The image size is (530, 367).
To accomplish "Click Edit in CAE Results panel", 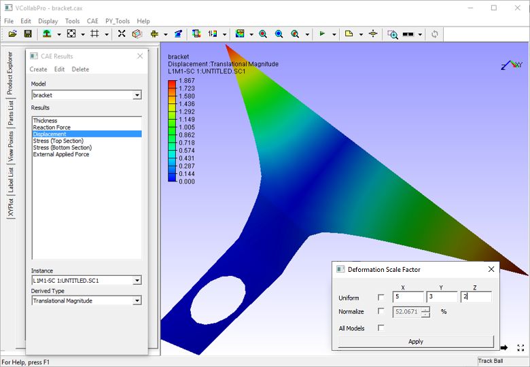I will (x=60, y=69).
